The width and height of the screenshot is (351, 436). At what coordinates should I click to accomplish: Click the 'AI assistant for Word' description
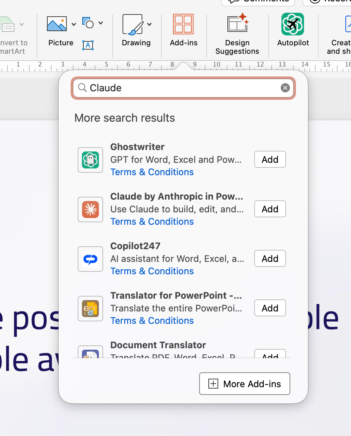177,259
